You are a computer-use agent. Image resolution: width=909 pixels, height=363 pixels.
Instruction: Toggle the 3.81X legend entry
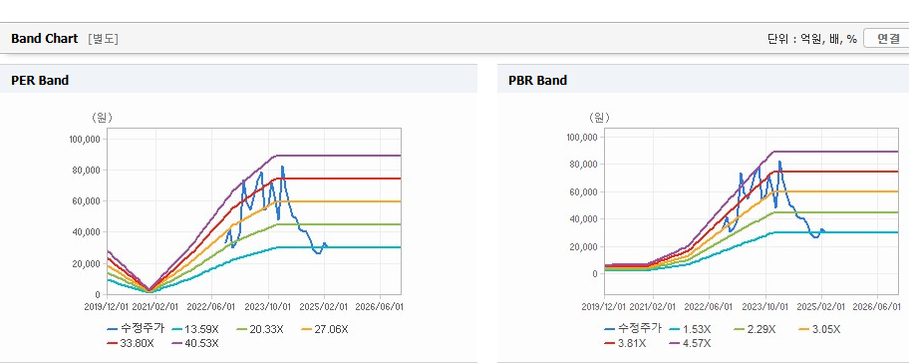pyautogui.click(x=625, y=343)
